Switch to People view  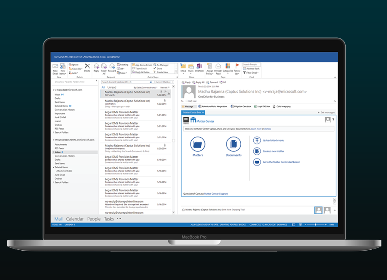tap(94, 219)
